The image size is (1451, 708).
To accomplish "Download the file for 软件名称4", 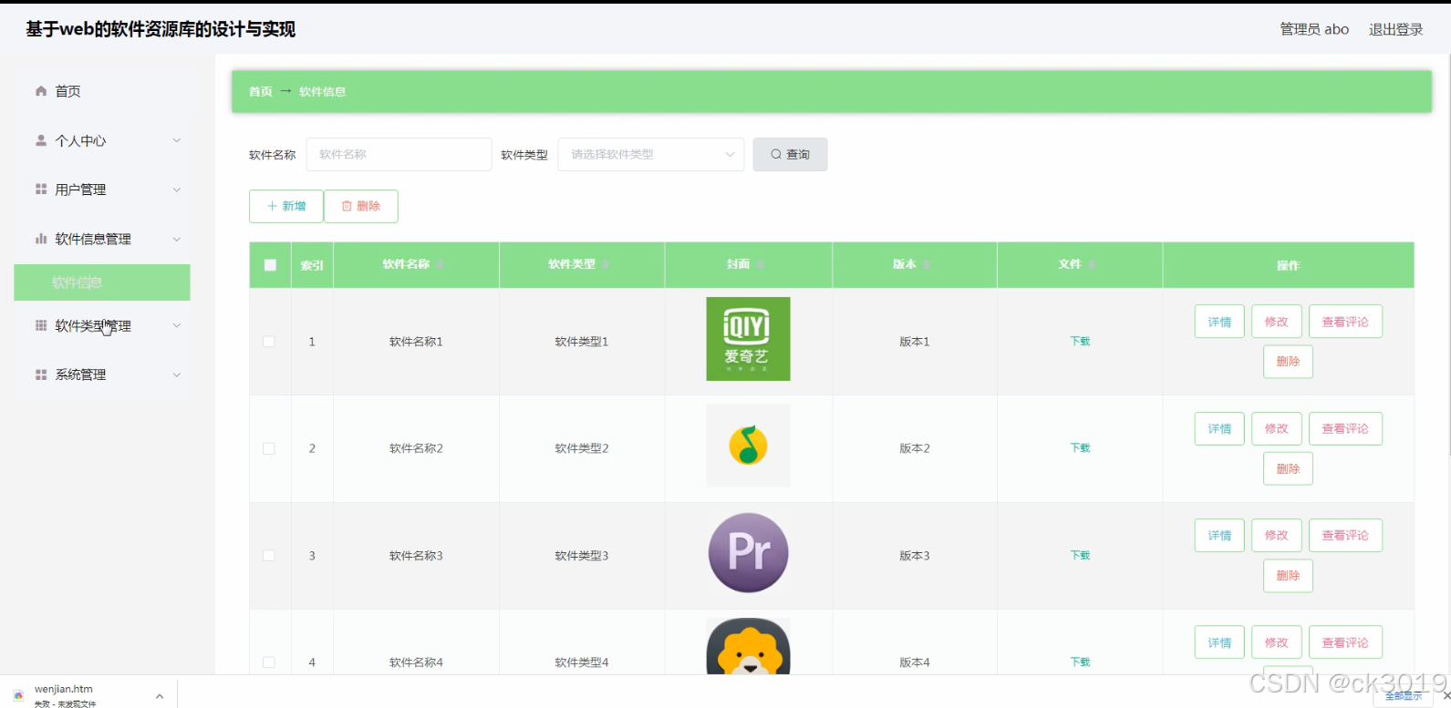I will pyautogui.click(x=1080, y=662).
